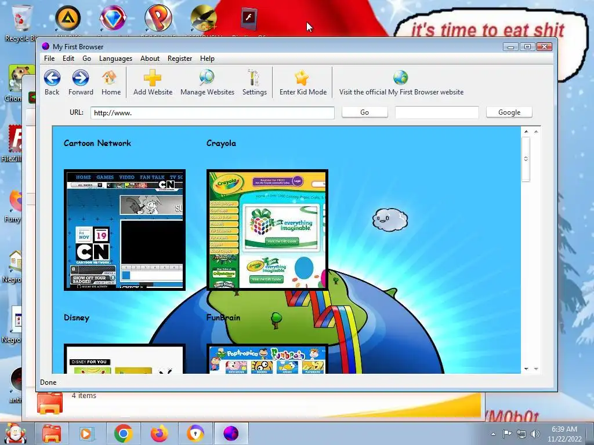Launch Chrome from the taskbar

[x=123, y=433]
